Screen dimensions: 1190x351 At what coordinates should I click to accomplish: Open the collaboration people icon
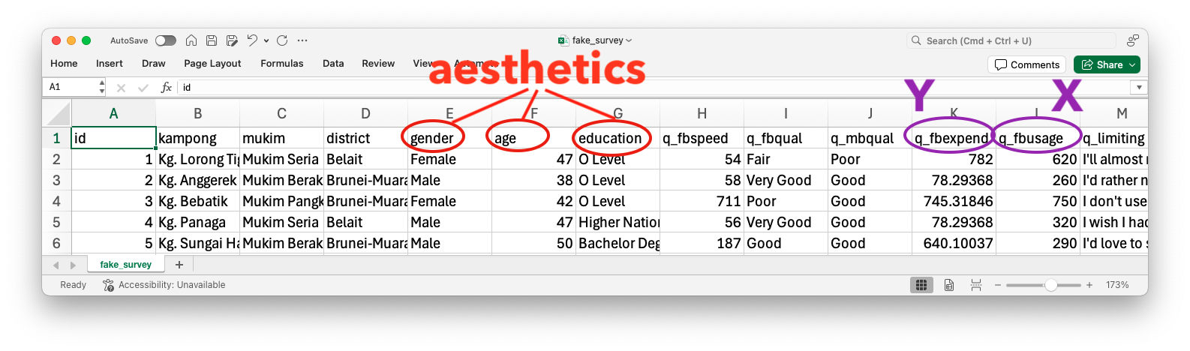1132,40
